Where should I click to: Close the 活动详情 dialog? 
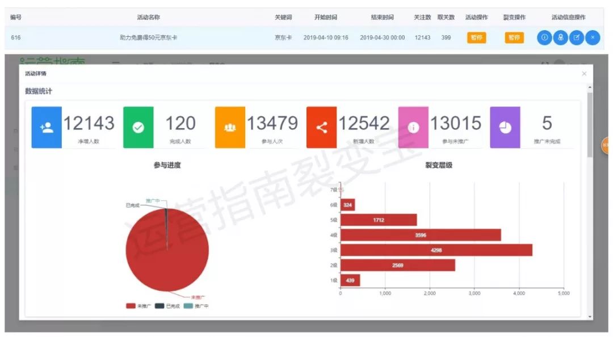pos(584,74)
